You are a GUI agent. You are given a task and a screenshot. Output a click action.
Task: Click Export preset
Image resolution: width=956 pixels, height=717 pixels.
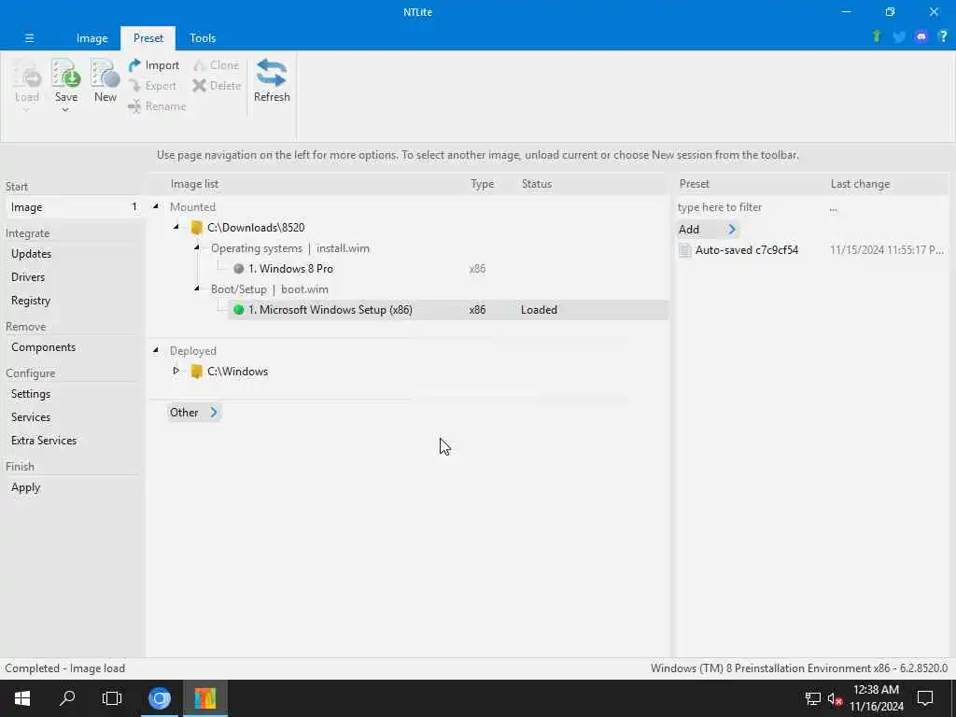[152, 86]
